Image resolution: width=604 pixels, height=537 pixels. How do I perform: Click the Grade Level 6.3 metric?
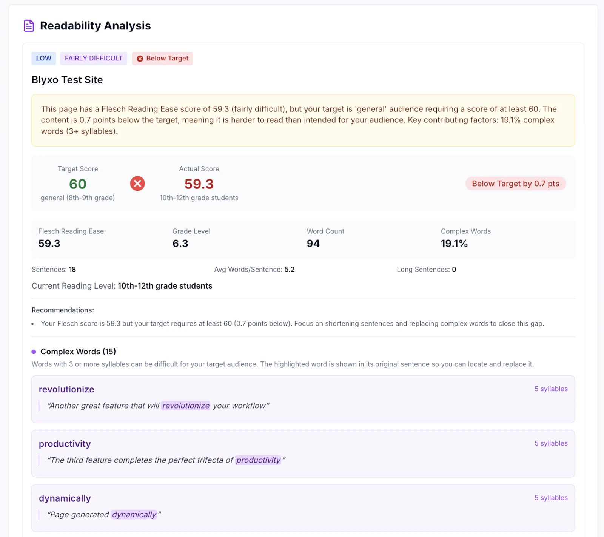click(x=191, y=238)
